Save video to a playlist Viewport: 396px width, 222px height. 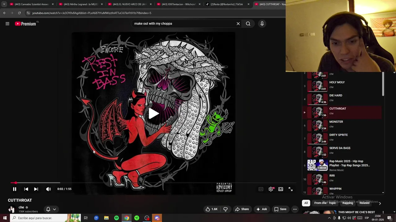280,209
